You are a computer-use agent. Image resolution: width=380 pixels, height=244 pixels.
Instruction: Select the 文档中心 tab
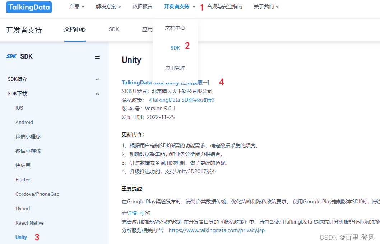[x=75, y=30]
